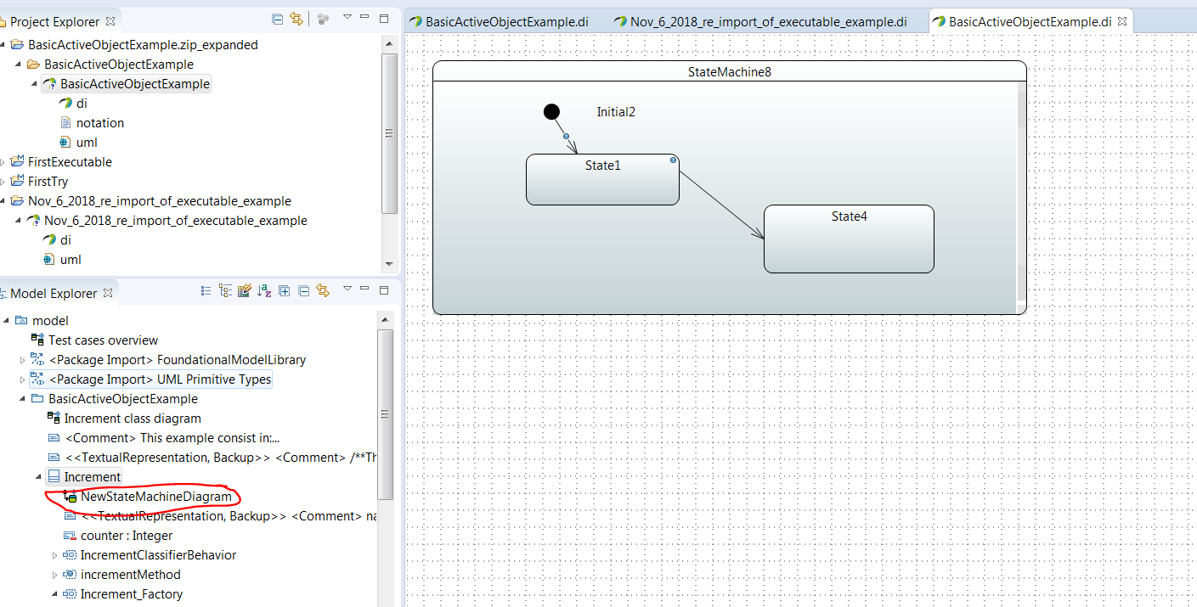Image resolution: width=1197 pixels, height=607 pixels.
Task: Click the greyed filter icon in Project Explorer
Action: 323,19
